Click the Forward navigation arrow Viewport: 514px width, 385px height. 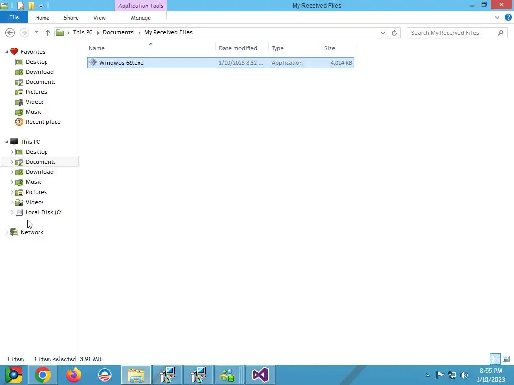point(24,33)
